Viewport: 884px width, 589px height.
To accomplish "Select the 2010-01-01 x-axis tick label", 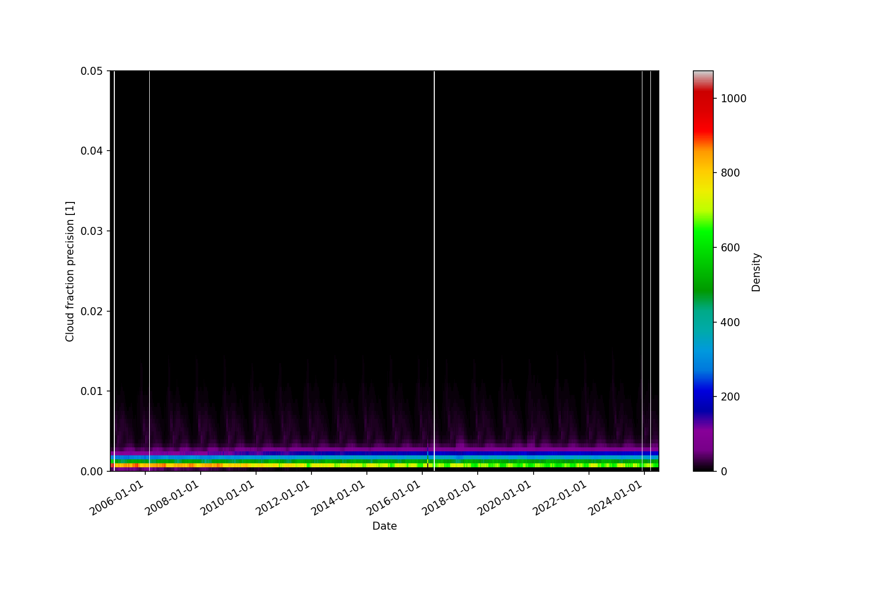I will pos(228,499).
